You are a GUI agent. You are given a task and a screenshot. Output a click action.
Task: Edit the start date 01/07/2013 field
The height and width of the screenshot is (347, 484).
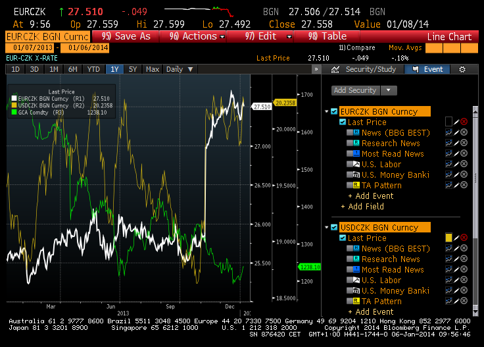(x=30, y=48)
